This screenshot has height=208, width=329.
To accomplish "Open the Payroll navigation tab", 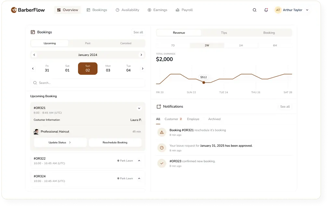I will 184,10.
